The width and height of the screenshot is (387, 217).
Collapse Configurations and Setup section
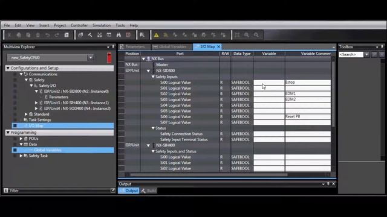pyautogui.click(x=8, y=68)
